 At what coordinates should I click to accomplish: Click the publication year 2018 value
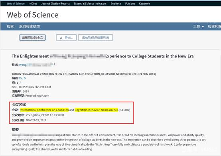(26, 91)
